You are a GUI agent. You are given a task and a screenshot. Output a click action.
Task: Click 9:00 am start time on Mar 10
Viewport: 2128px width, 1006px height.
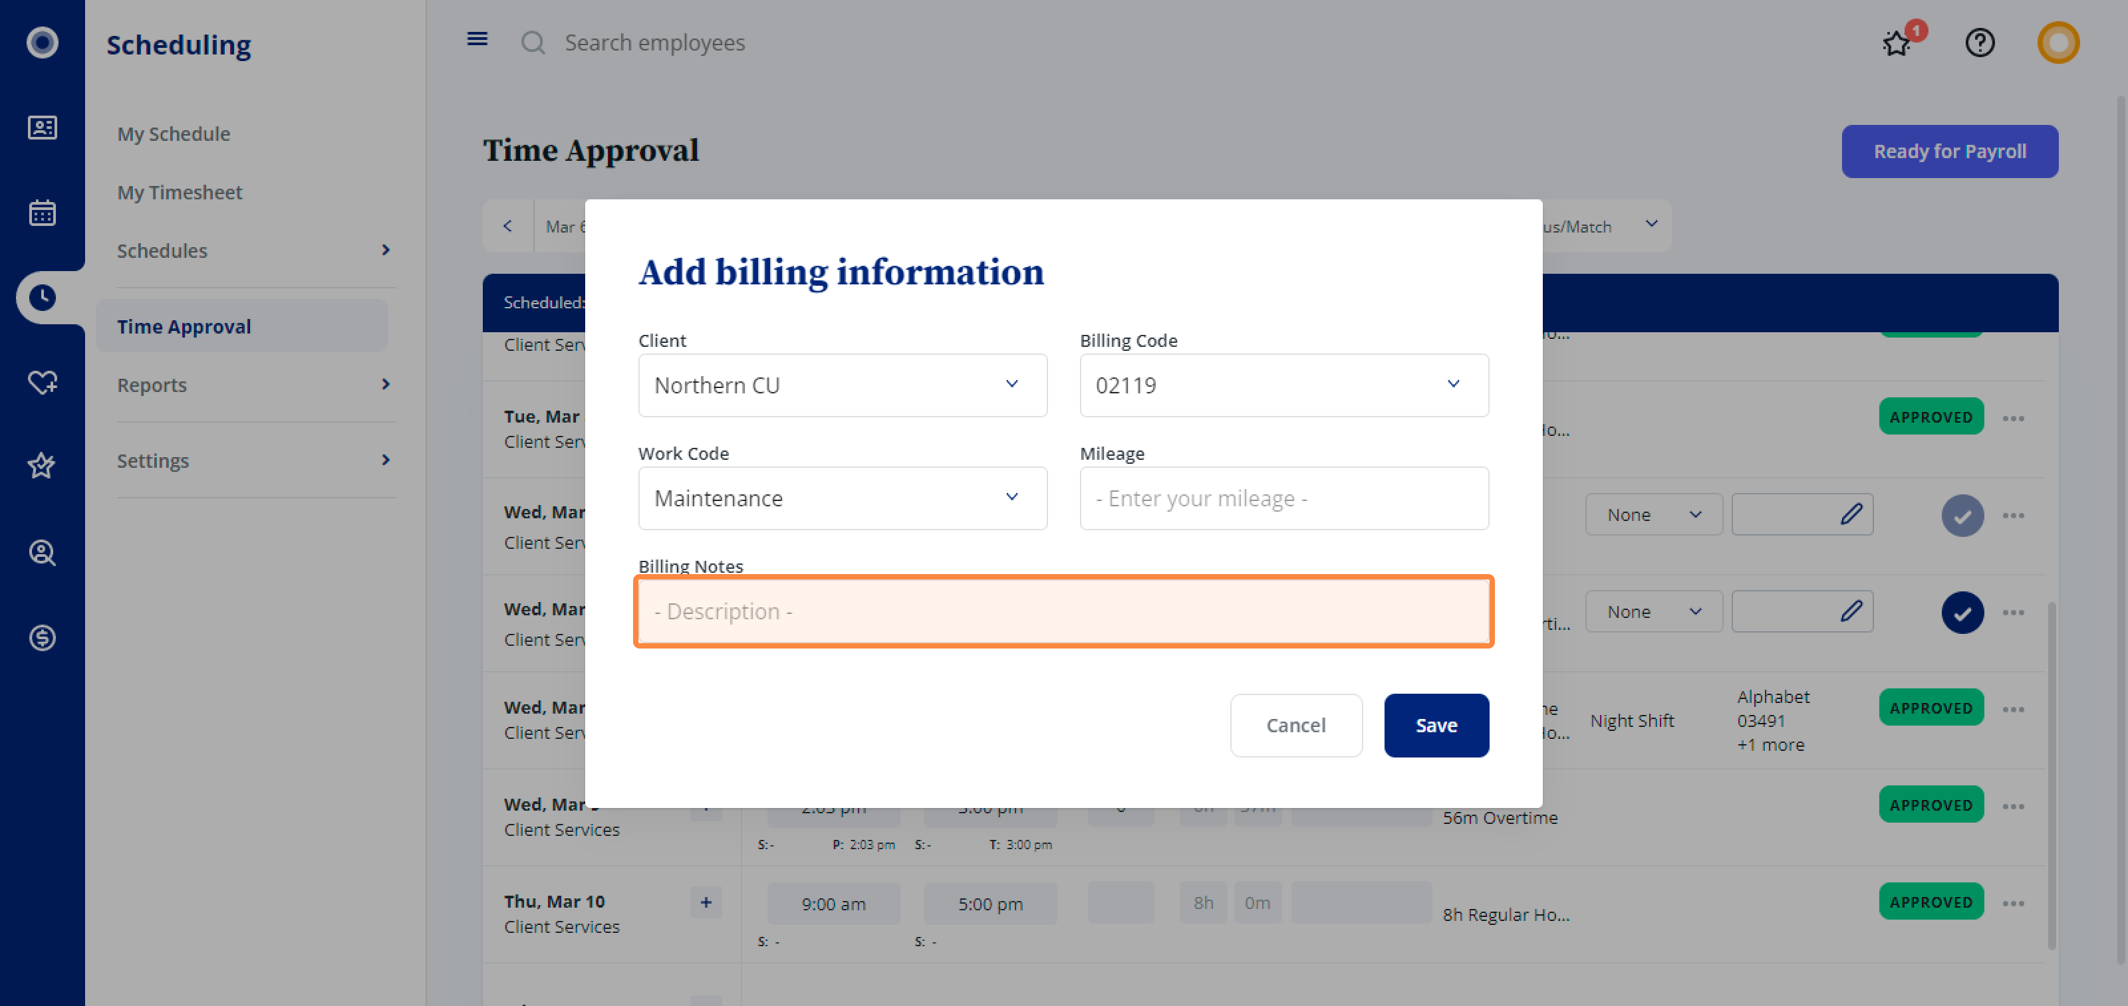833,904
